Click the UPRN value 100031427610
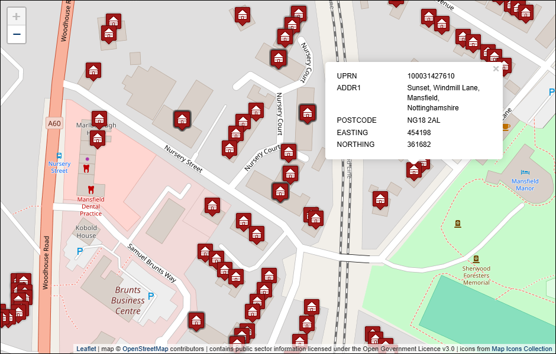Image resolution: width=556 pixels, height=354 pixels. click(x=431, y=76)
